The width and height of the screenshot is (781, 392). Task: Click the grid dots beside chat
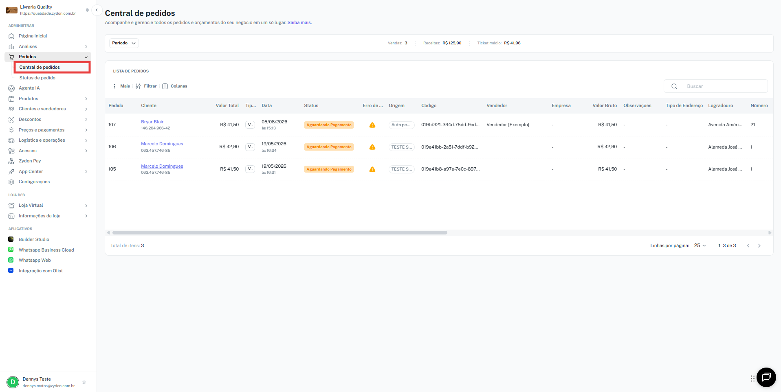(752, 379)
